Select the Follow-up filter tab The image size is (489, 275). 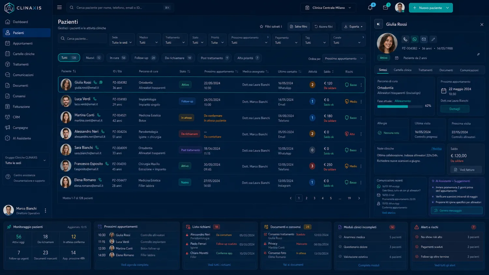coord(145,58)
